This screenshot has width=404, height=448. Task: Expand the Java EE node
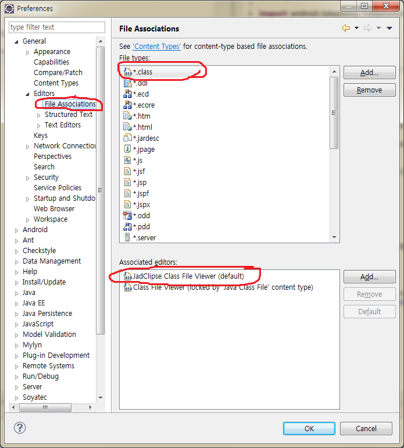16,304
